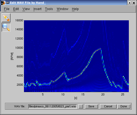Click the Done button
Viewport: 137px width, 115px height.
124,106
